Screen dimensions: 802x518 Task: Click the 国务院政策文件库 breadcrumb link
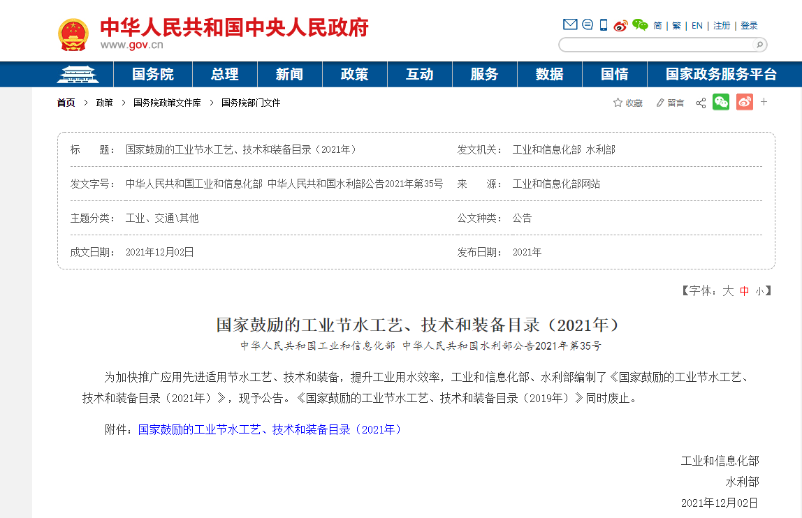[167, 103]
